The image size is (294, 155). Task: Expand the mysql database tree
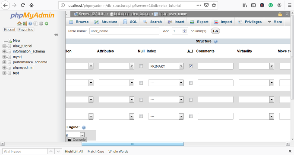pos(4,57)
